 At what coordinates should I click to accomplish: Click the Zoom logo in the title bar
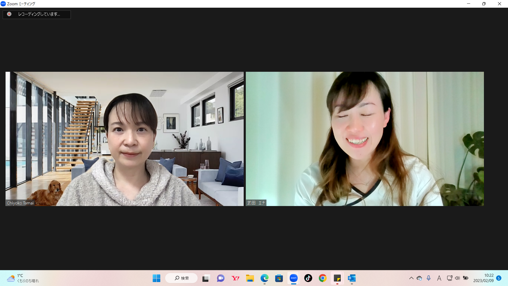pyautogui.click(x=3, y=4)
